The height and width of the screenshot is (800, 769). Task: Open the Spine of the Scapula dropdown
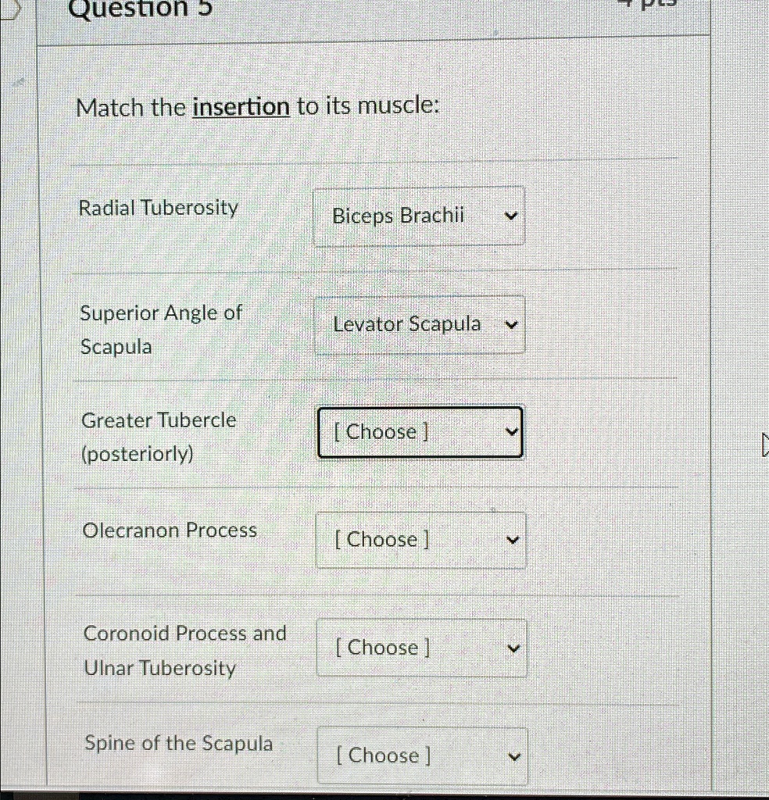pyautogui.click(x=422, y=755)
